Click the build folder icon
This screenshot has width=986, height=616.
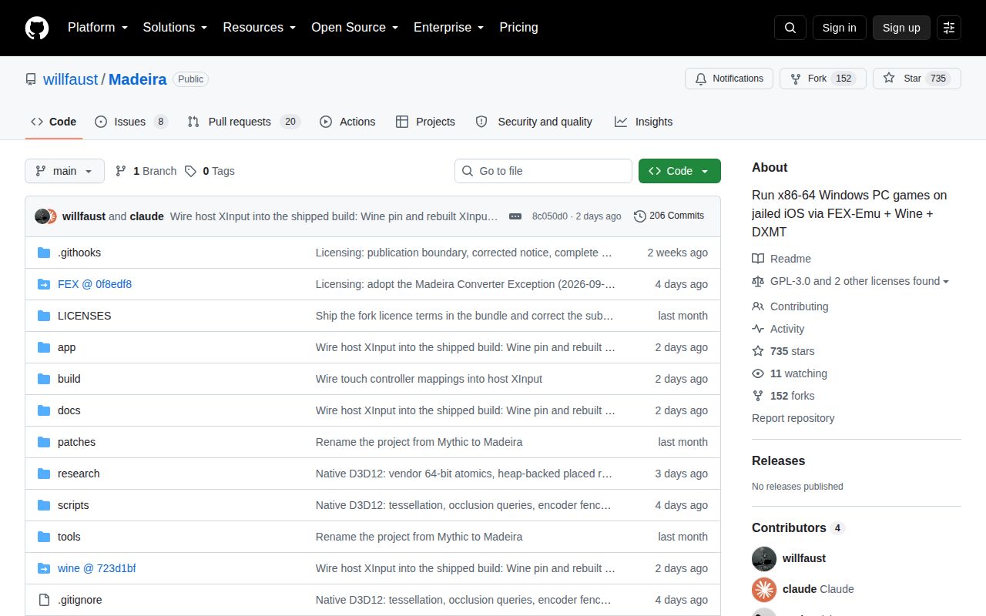tap(44, 379)
